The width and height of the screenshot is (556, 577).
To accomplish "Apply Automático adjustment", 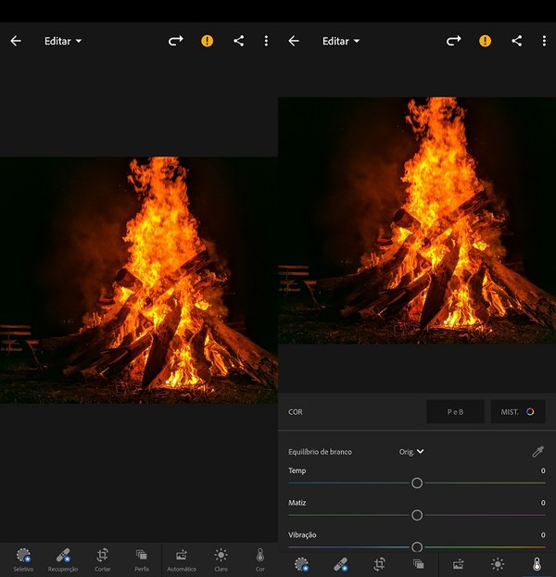I will coord(182,560).
